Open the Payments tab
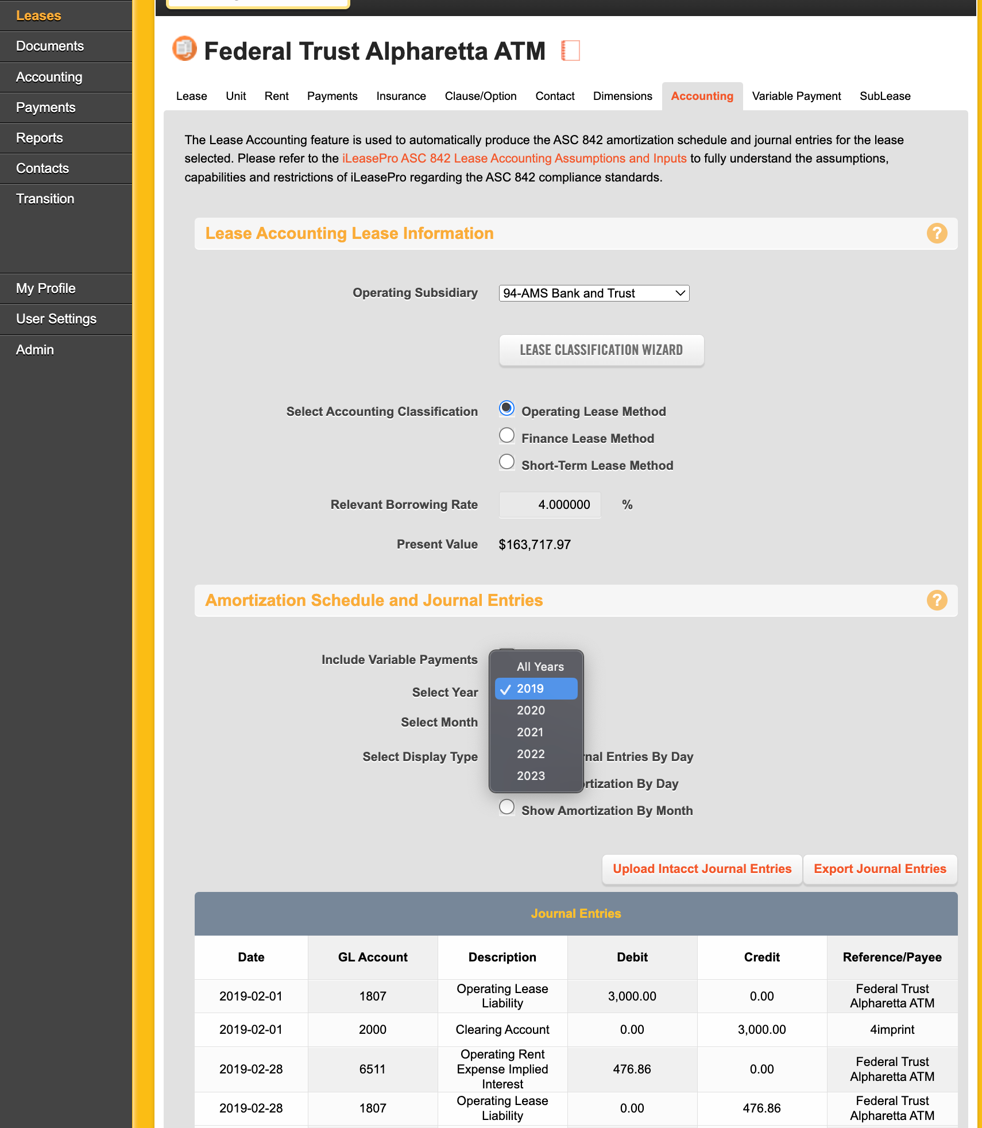The height and width of the screenshot is (1128, 982). (x=332, y=96)
